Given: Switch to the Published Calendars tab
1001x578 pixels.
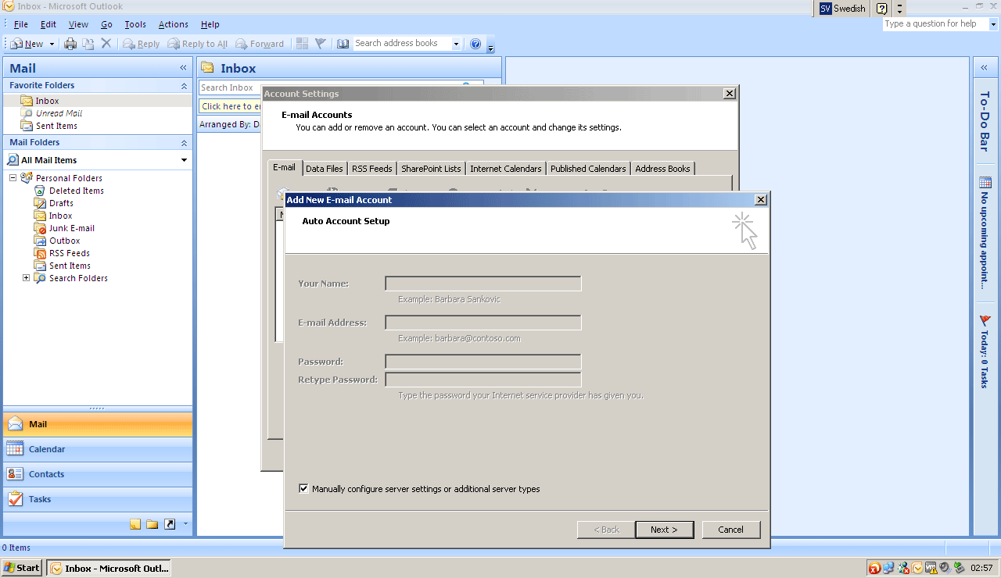Looking at the screenshot, I should click(x=588, y=169).
